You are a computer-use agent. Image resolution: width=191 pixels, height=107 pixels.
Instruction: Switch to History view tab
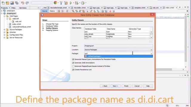[x=52, y=11]
